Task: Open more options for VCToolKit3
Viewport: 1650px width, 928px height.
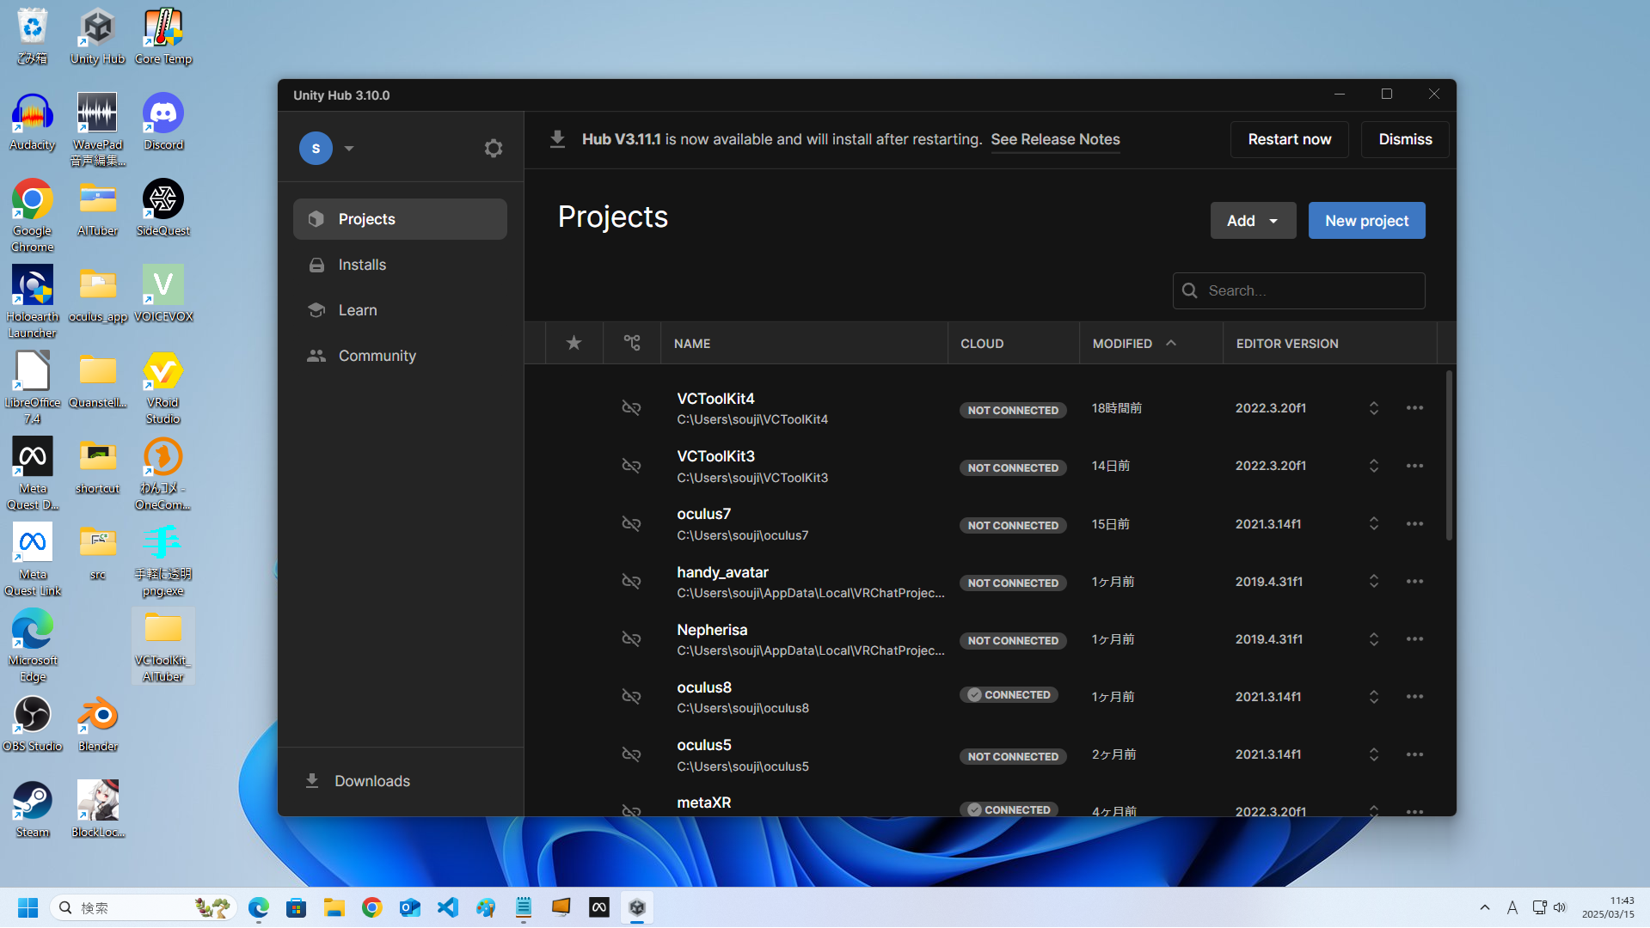Action: [x=1414, y=466]
